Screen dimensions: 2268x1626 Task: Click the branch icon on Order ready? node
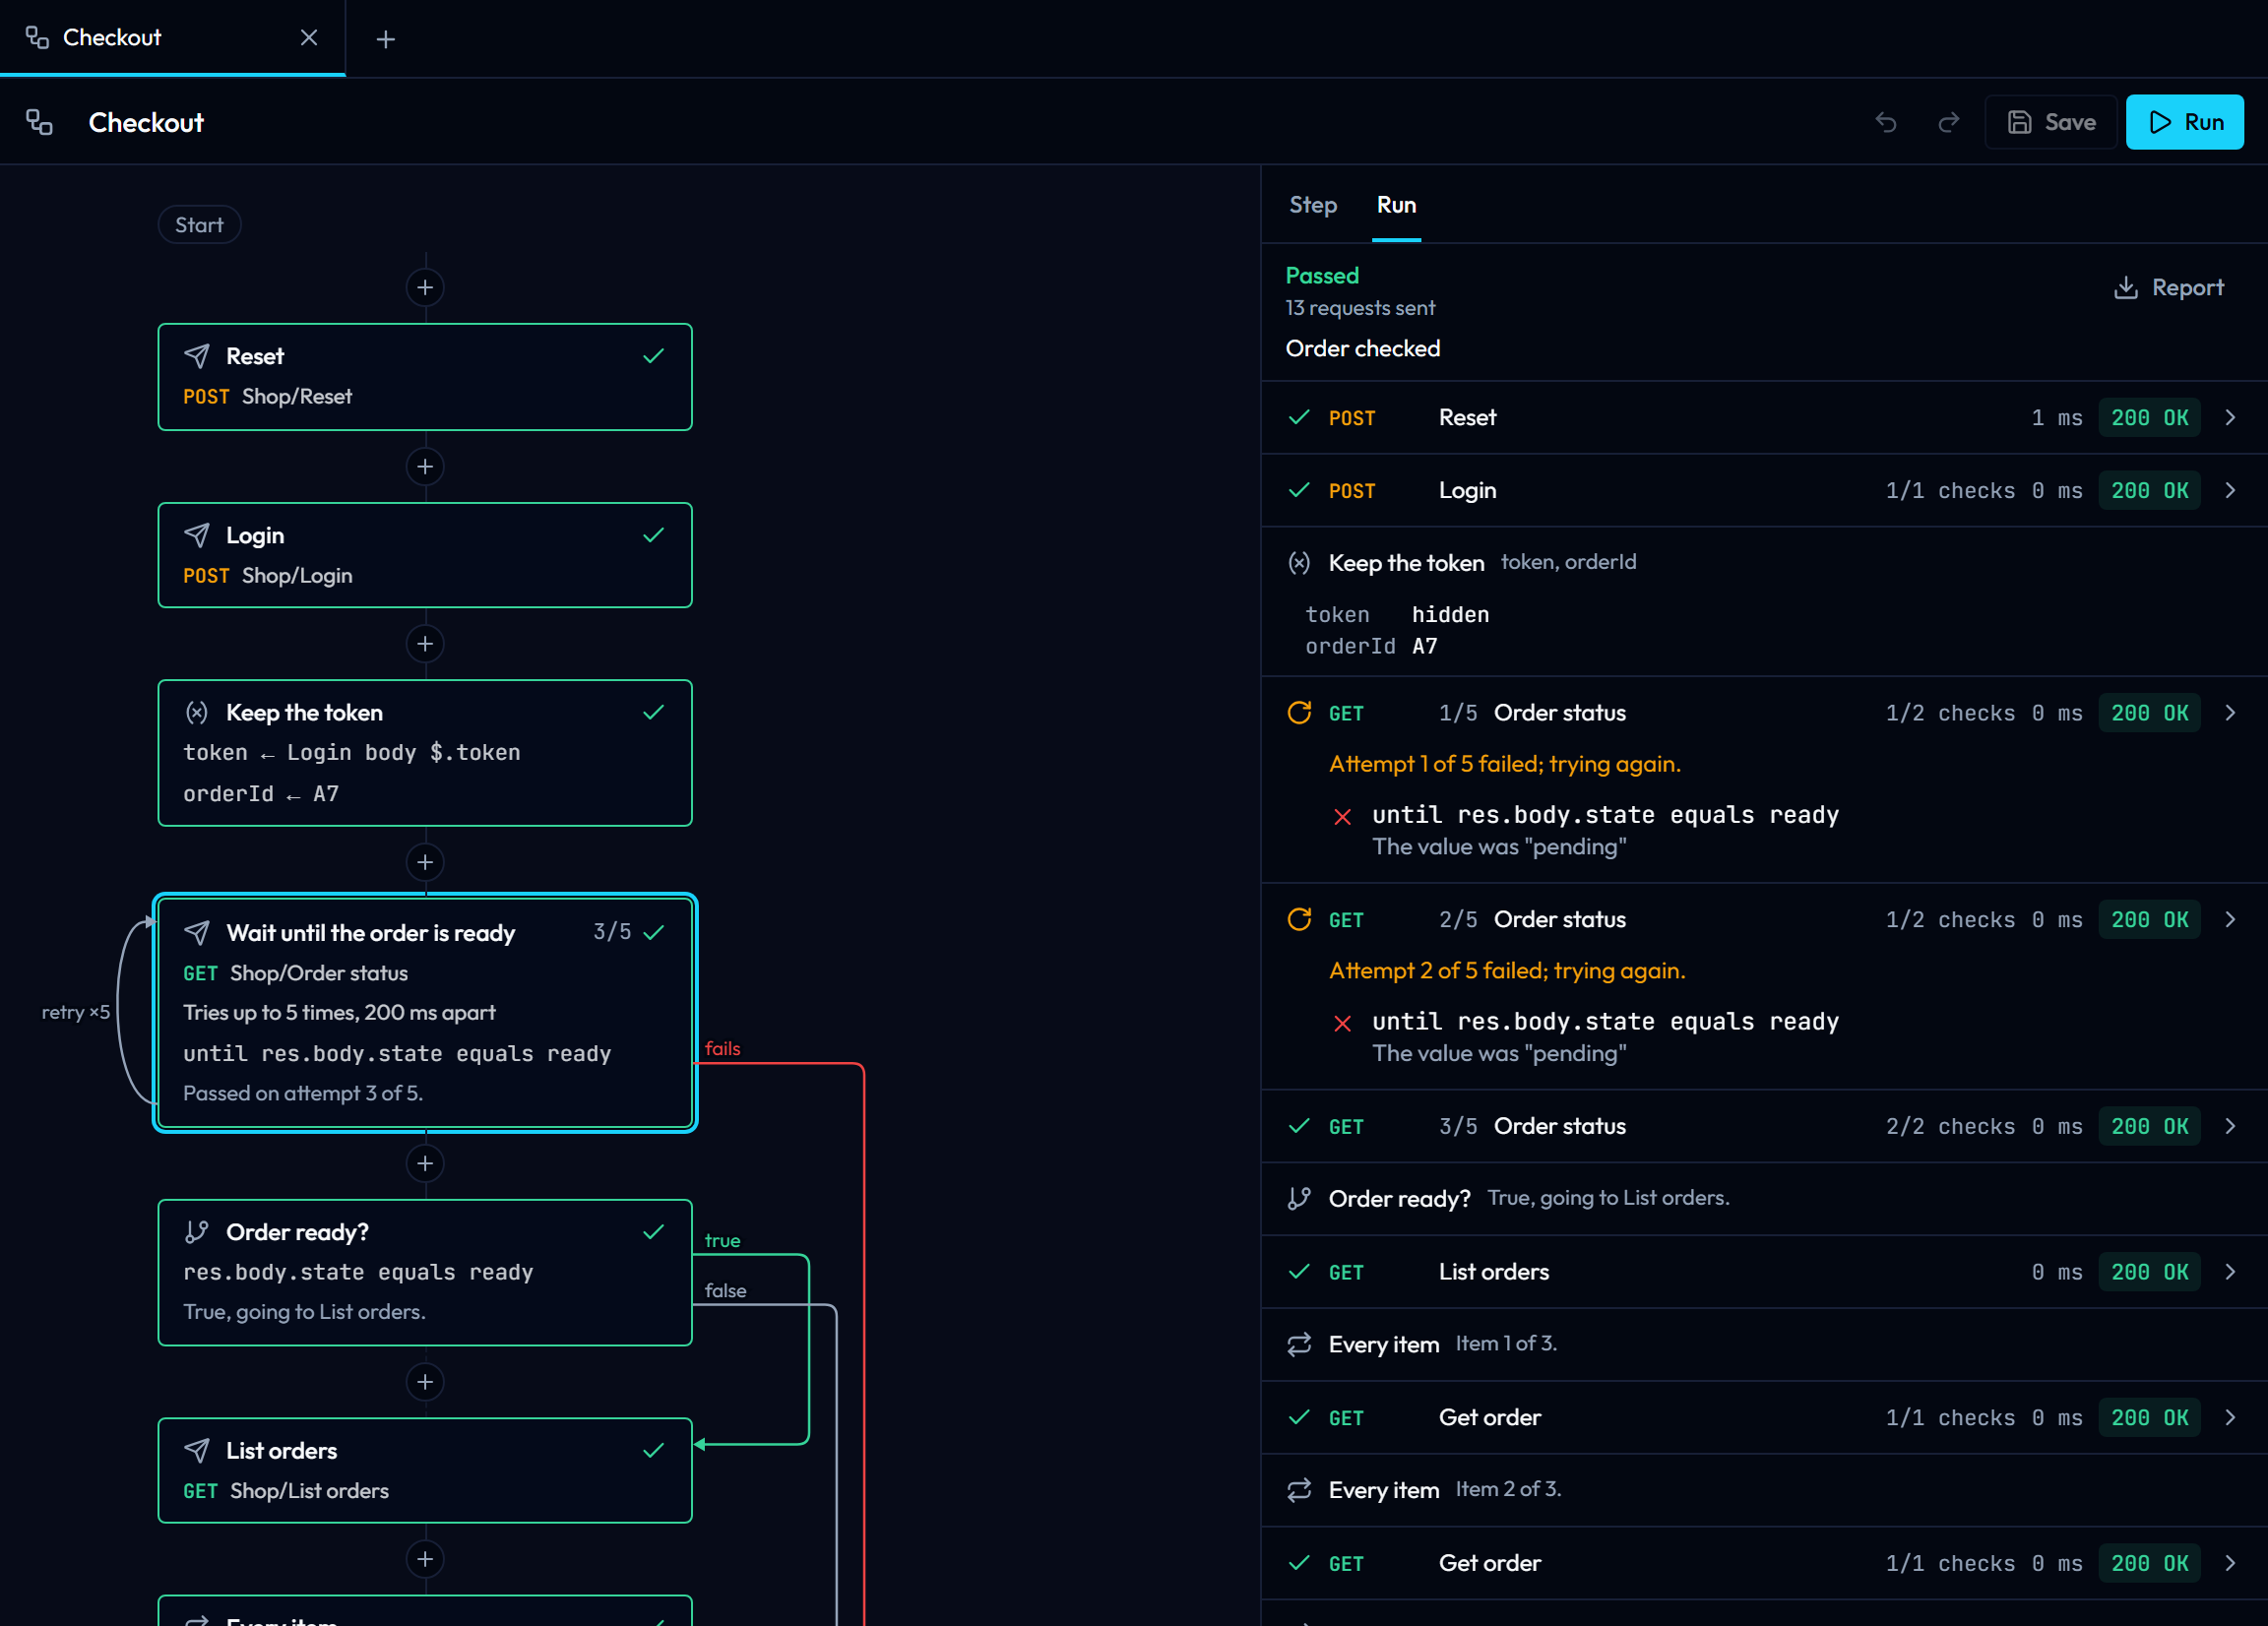[197, 1232]
